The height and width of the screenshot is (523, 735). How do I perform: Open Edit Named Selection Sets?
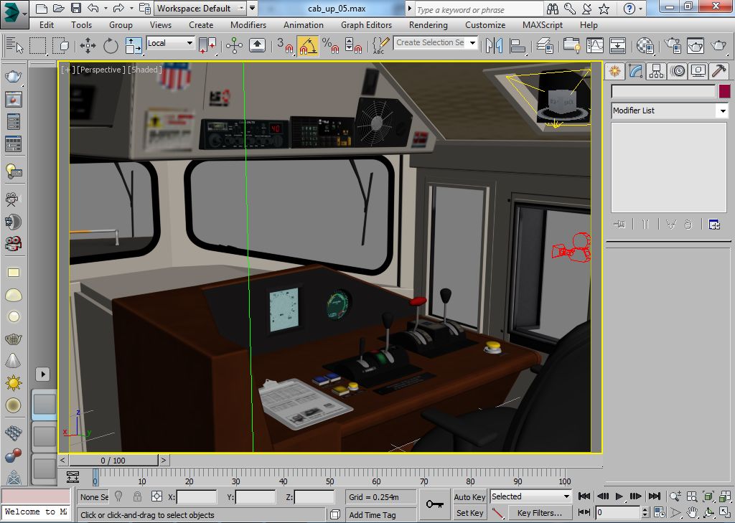380,45
